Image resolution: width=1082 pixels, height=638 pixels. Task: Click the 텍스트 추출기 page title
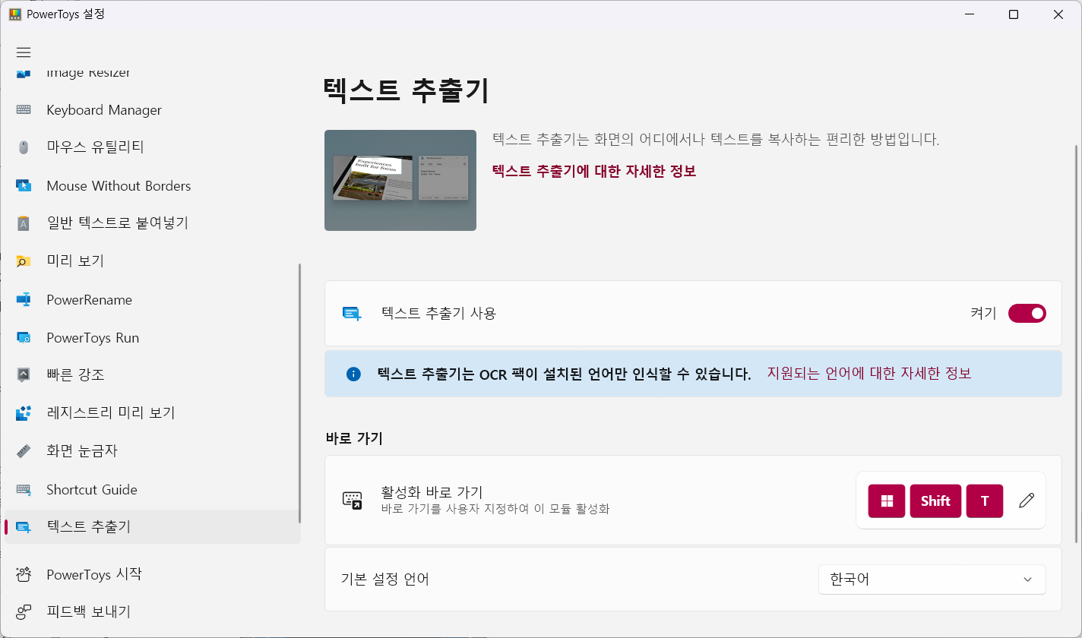click(407, 90)
